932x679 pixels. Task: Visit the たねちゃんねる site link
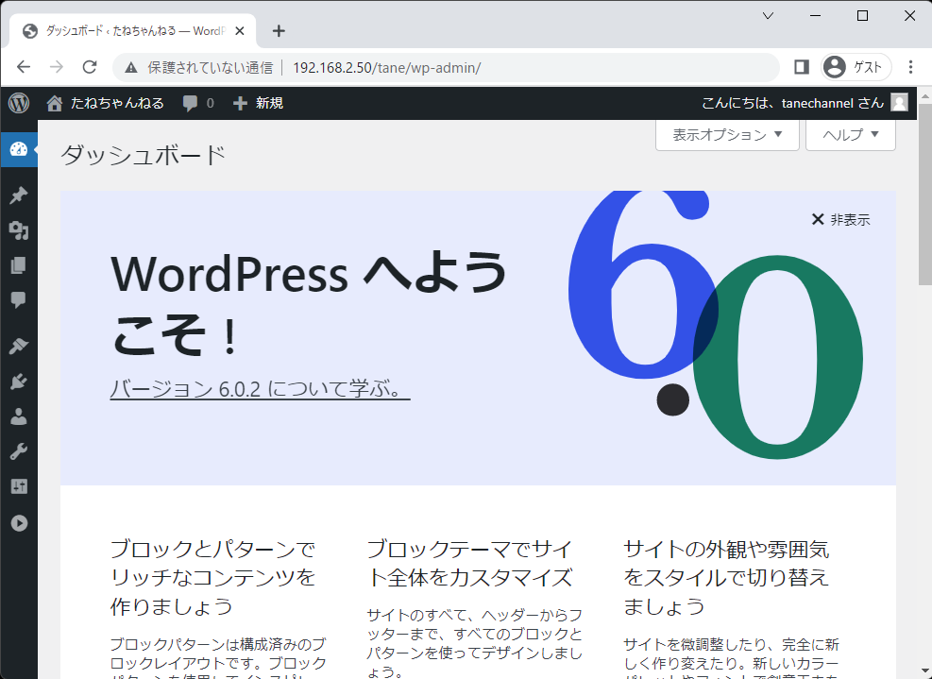pos(105,104)
